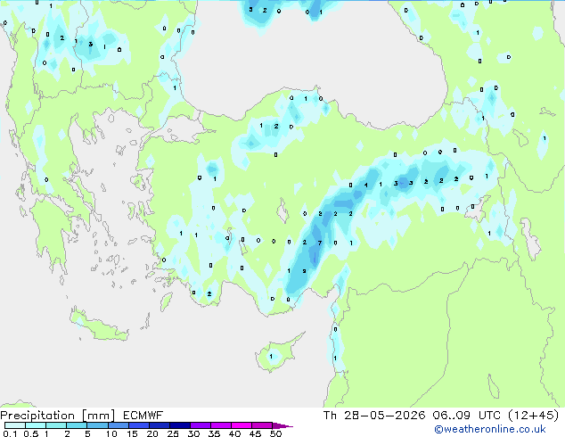Click the "7" precipitation value on the map

(x=320, y=243)
